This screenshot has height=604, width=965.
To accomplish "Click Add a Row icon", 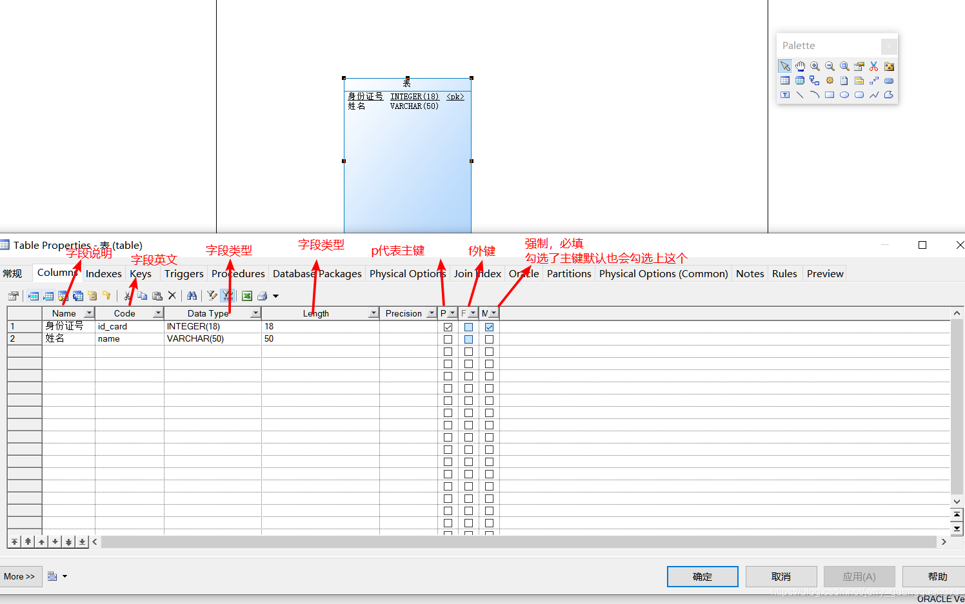I will click(48, 296).
